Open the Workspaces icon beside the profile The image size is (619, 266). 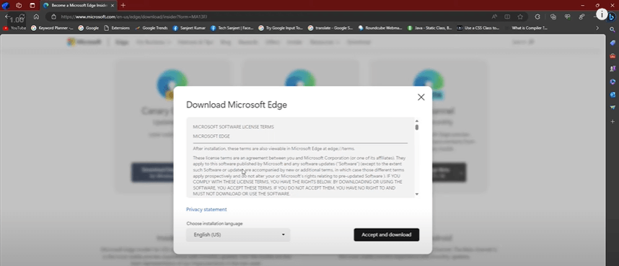pyautogui.click(x=19, y=5)
